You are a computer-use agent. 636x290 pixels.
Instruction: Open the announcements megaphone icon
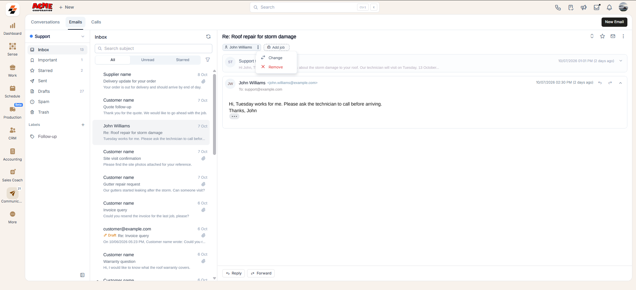click(584, 7)
